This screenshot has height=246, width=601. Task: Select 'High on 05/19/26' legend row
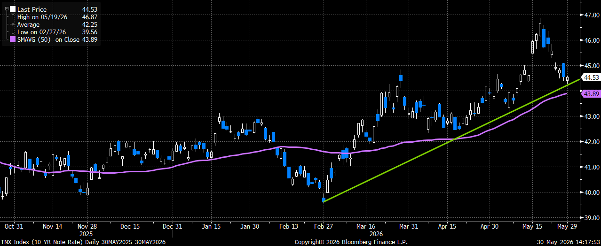pyautogui.click(x=42, y=17)
